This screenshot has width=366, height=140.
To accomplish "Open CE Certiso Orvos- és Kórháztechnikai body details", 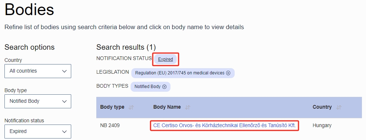I will click(x=225, y=126).
